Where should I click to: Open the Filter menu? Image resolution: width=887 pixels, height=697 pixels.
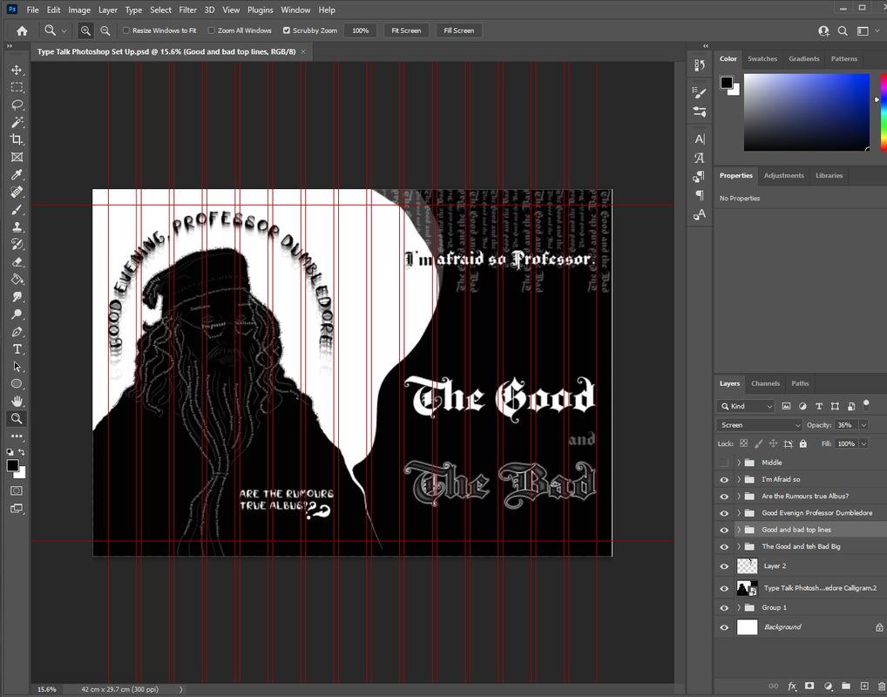(187, 10)
